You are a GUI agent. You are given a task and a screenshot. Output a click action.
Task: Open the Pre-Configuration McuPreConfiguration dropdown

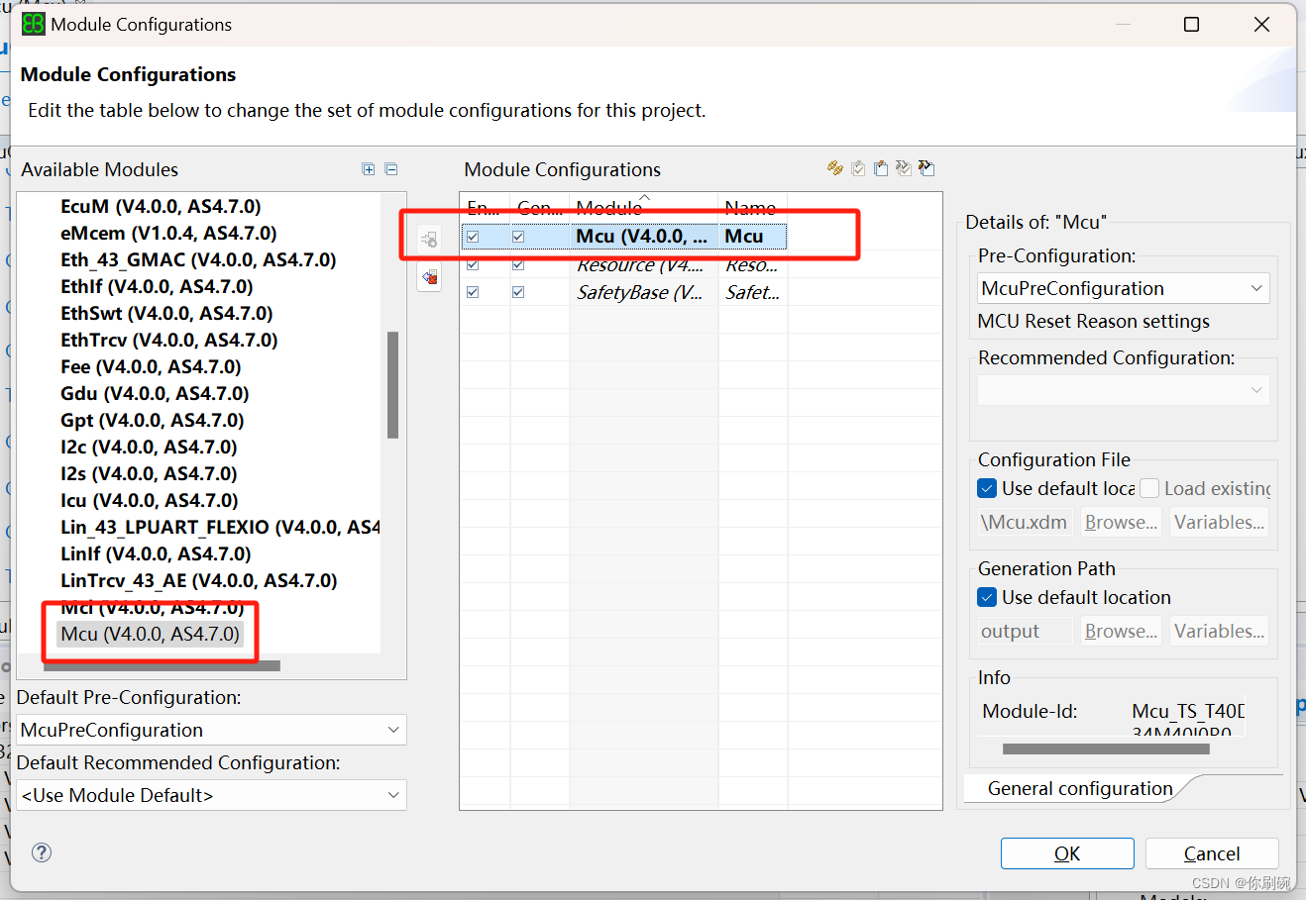click(1124, 288)
